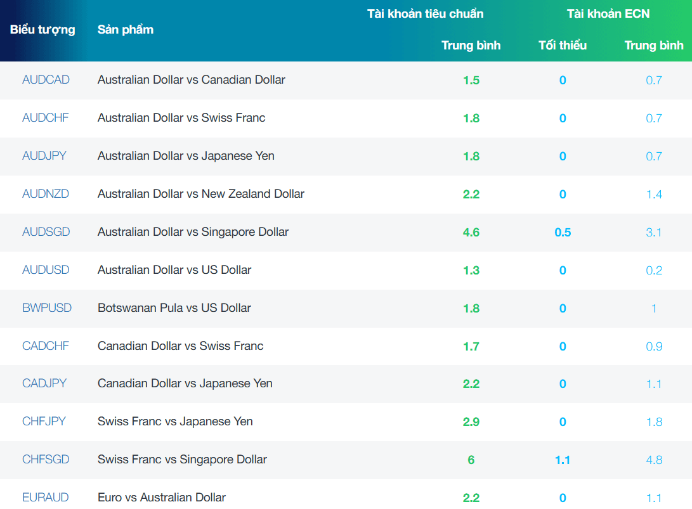Select 'Canadian Dollar vs Japanese Yen' text
The width and height of the screenshot is (692, 509).
185,383
